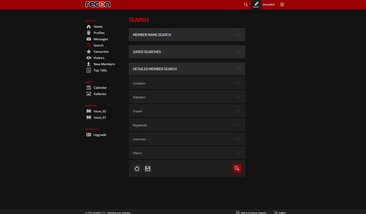Expand the Keywords filter row

(x=187, y=125)
